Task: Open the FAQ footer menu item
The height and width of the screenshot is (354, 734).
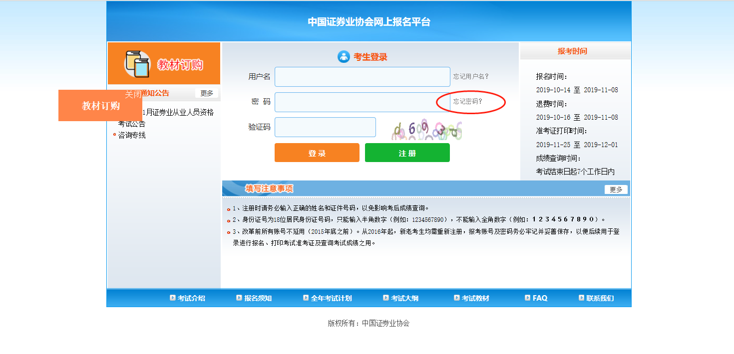Action: pos(540,298)
